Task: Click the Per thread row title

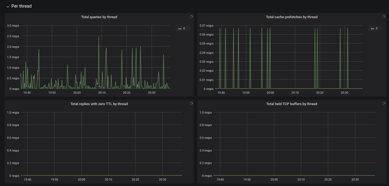Action: pos(21,6)
